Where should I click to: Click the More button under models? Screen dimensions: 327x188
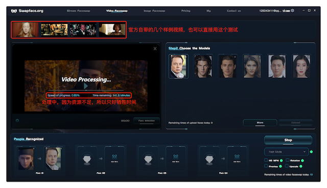(x=260, y=123)
